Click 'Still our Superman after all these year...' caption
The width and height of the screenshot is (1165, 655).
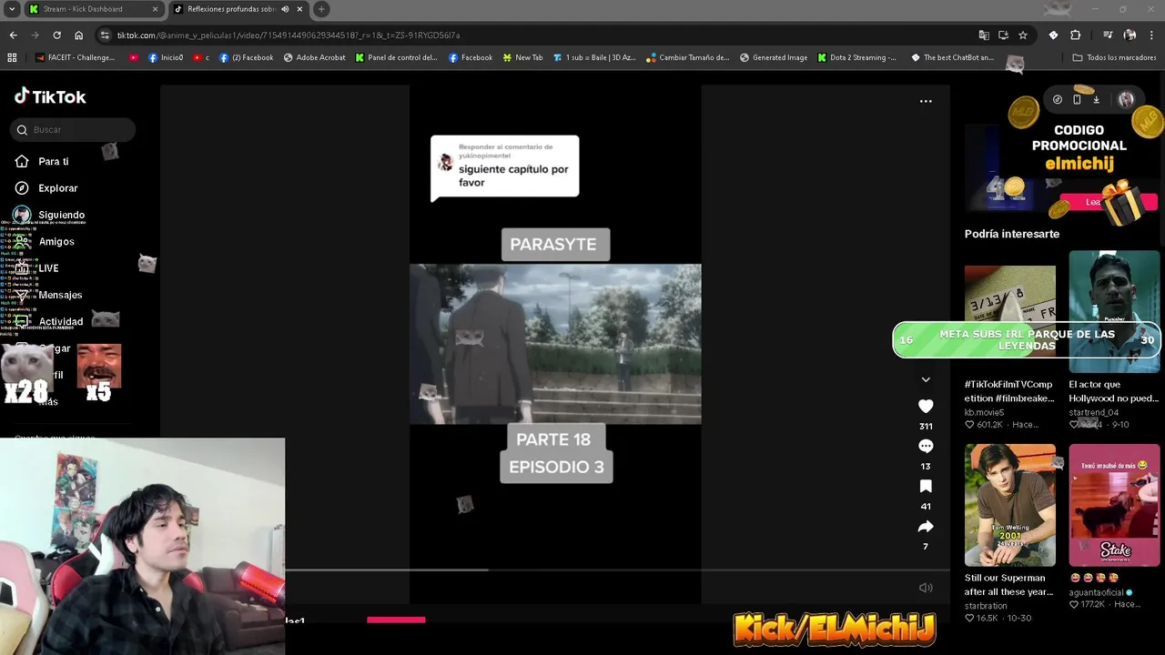click(1008, 585)
